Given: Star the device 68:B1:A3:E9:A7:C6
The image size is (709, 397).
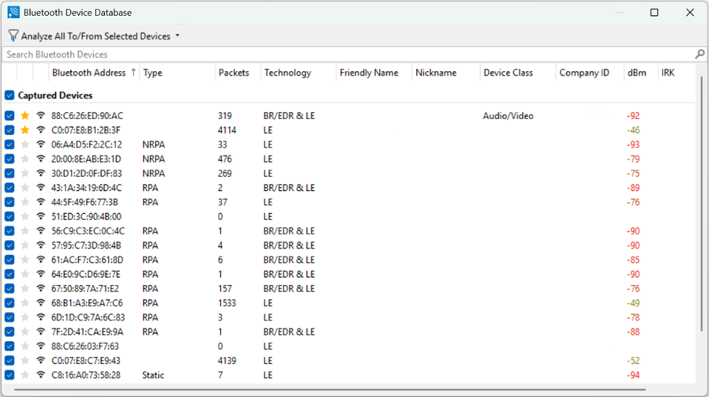Looking at the screenshot, I should point(24,303).
